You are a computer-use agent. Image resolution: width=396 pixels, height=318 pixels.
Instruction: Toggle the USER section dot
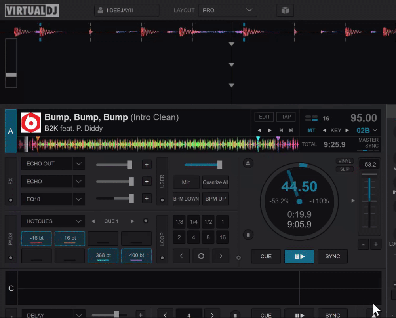162,200
